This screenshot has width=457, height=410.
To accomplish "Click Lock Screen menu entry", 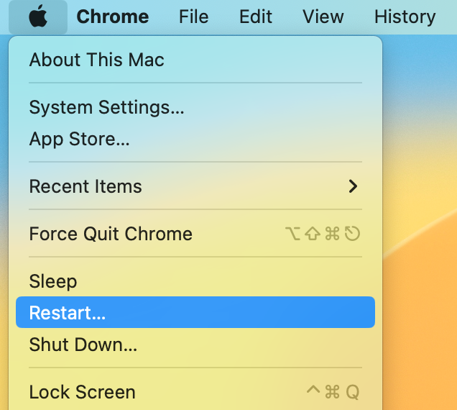I will coord(195,392).
